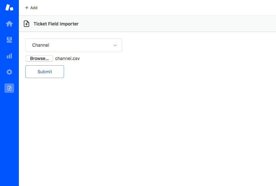Go to the Home dashboard icon
Screen dimensions: 276x186
click(x=9, y=24)
